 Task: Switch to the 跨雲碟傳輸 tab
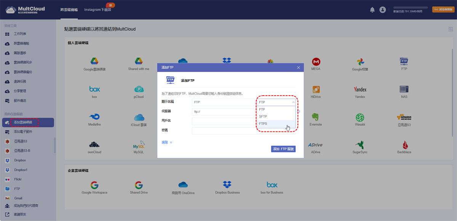point(69,10)
